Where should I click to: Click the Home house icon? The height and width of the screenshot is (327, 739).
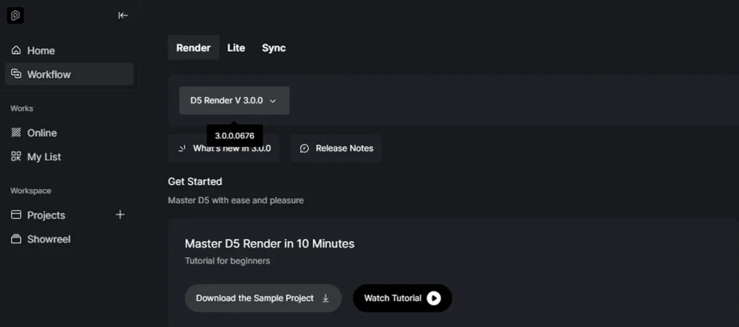point(16,51)
